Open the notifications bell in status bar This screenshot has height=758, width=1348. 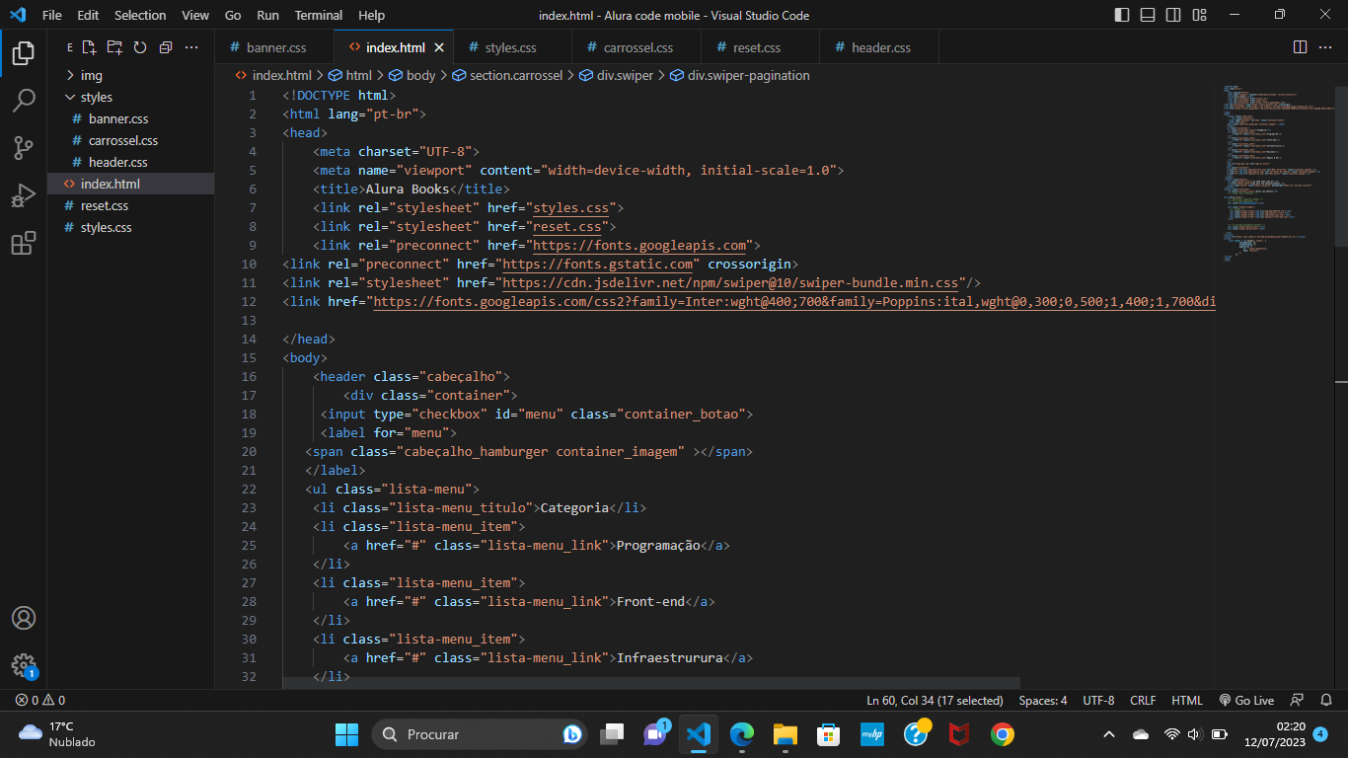pos(1326,700)
